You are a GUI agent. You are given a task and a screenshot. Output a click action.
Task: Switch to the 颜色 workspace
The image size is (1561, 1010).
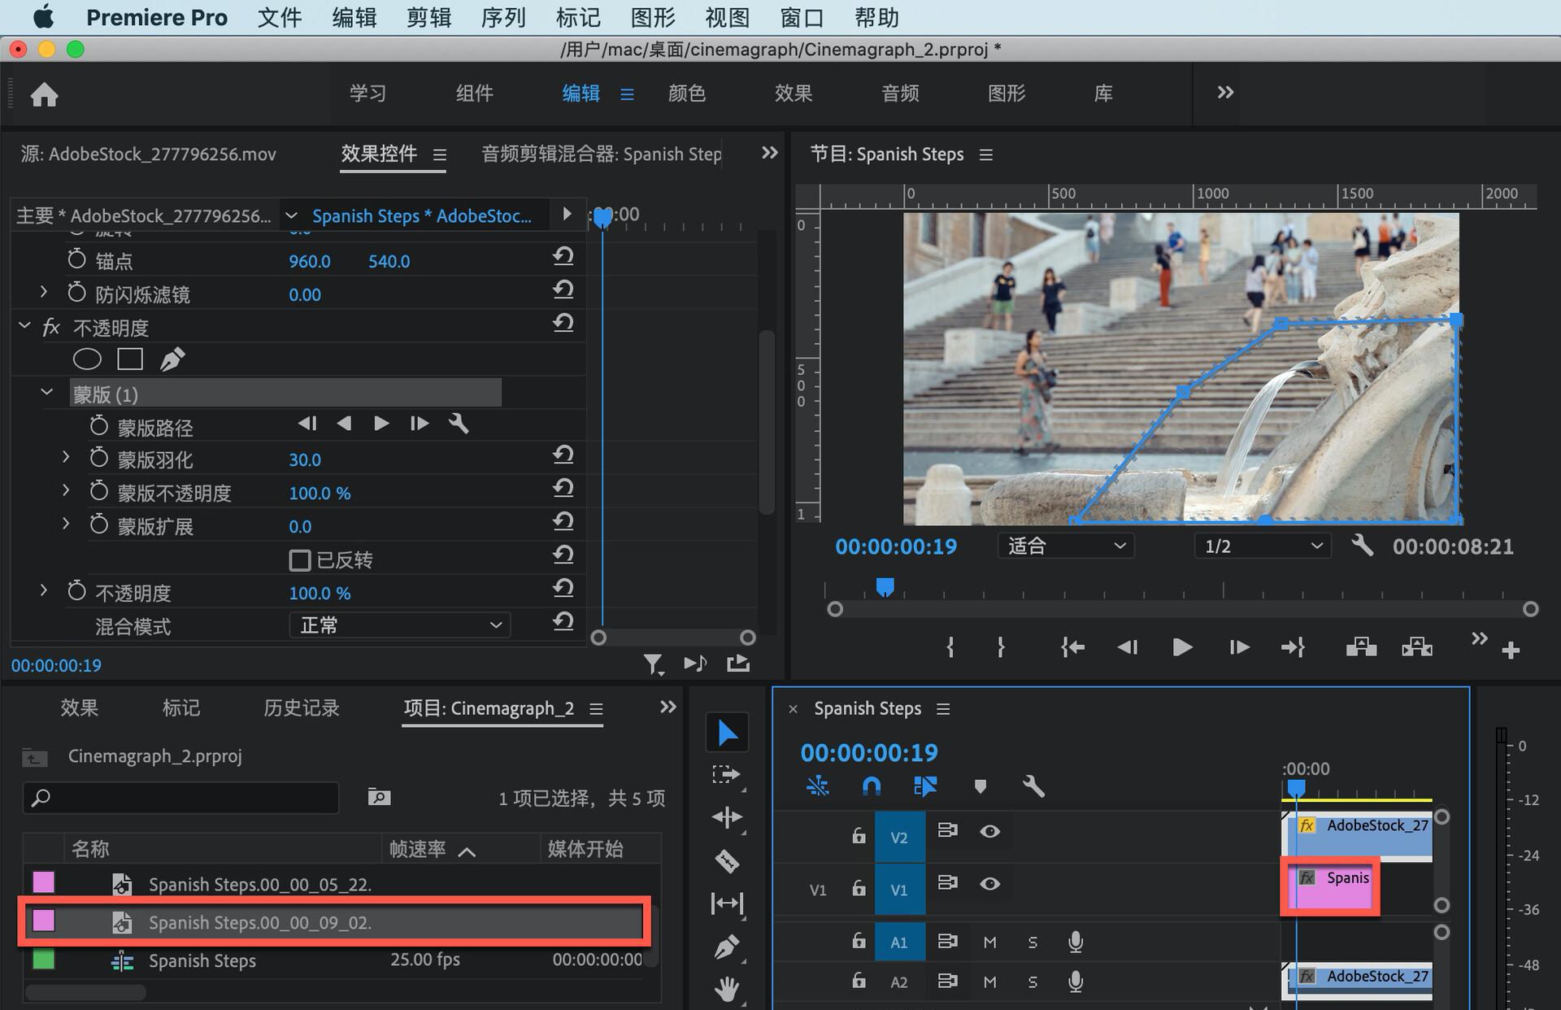687,94
